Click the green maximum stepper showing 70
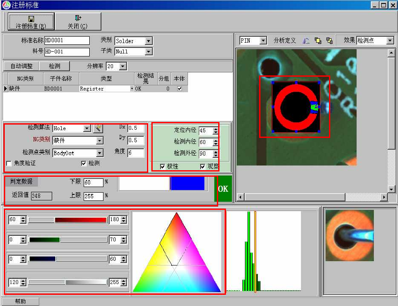This screenshot has height=306, width=398. 124,240
